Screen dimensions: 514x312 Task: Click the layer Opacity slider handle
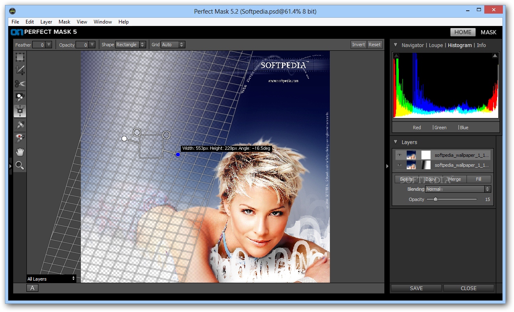[x=435, y=199]
